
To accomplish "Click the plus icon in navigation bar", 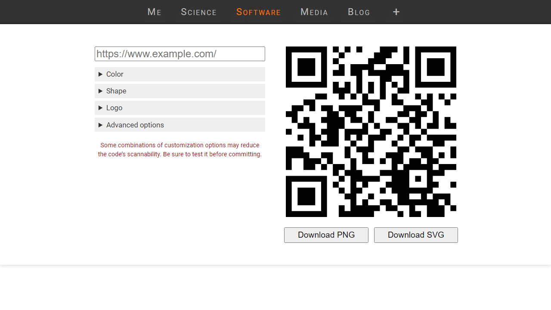I will pyautogui.click(x=396, y=12).
